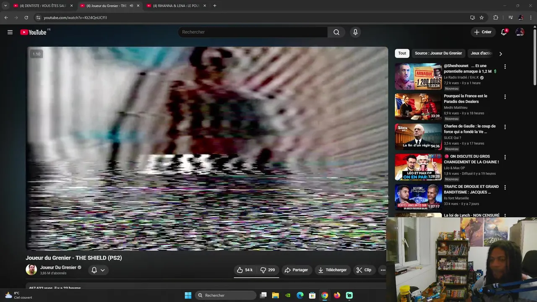Click the browser address bar URL
The height and width of the screenshot is (302, 537).
[76, 18]
